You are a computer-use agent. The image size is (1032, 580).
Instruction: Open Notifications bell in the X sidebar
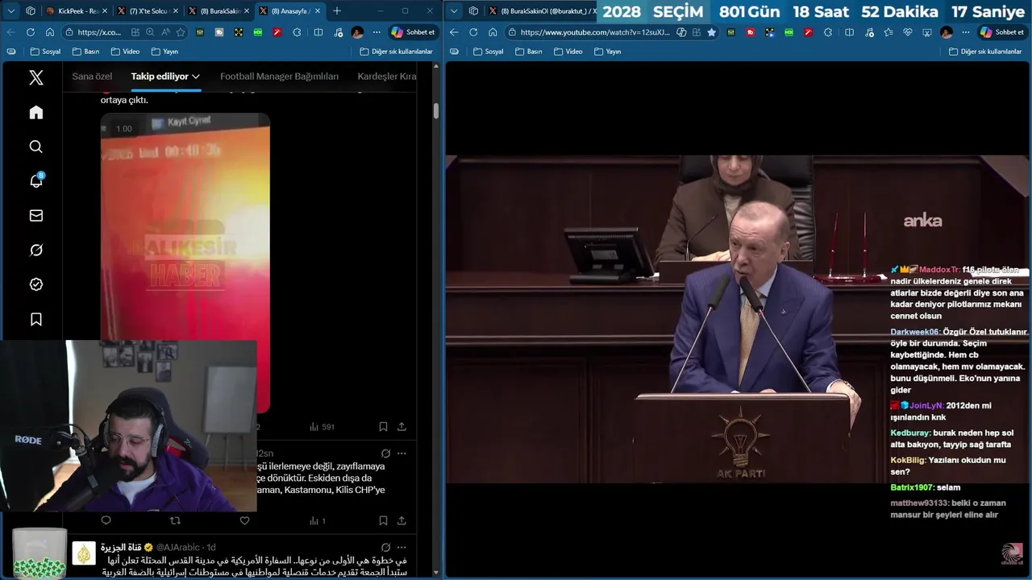click(36, 180)
